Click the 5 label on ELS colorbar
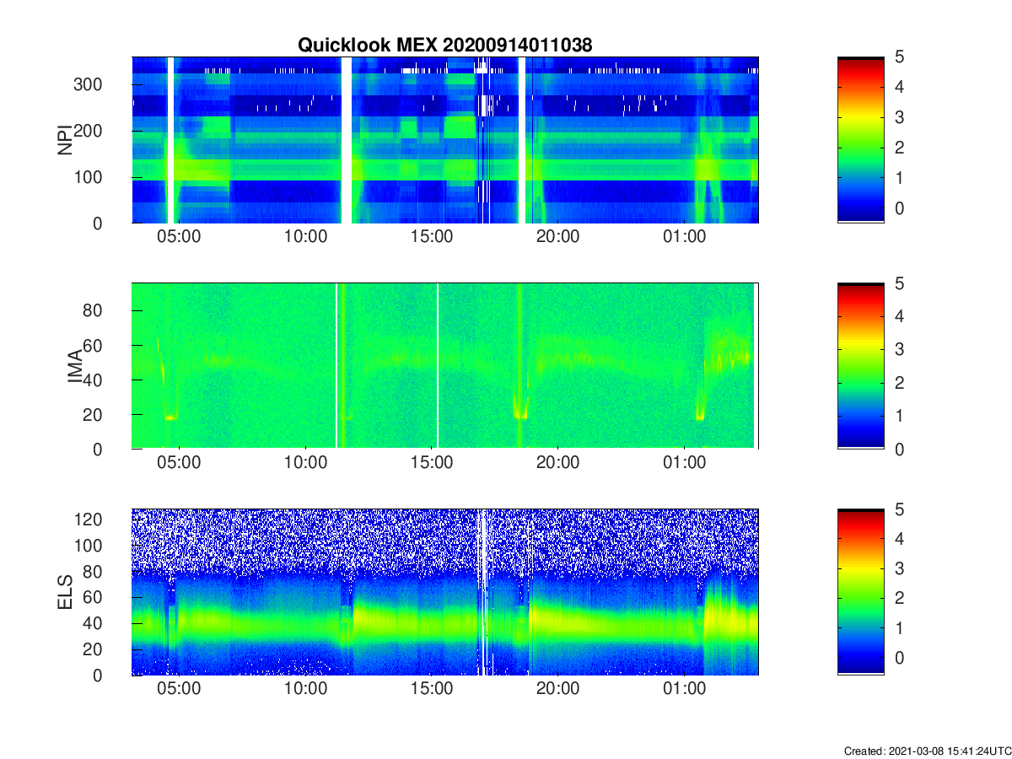 point(898,509)
